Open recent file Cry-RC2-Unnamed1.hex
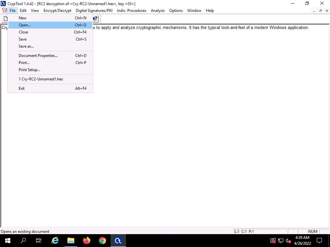 pos(41,79)
